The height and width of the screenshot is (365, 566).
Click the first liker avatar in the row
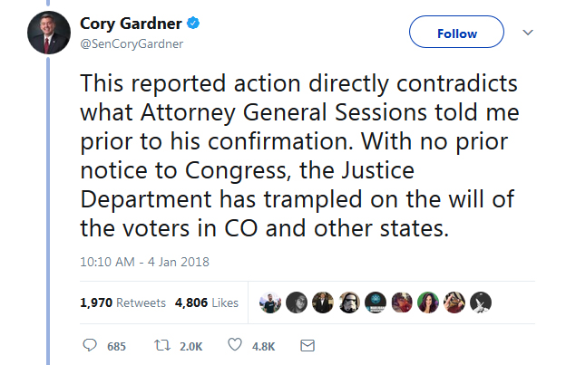[x=268, y=302]
